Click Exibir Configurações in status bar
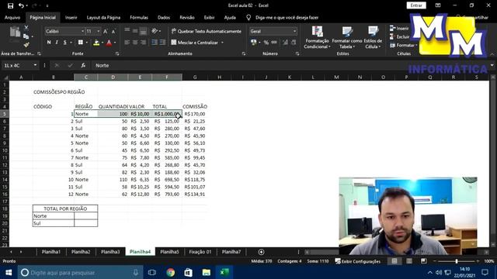 tap(357, 261)
